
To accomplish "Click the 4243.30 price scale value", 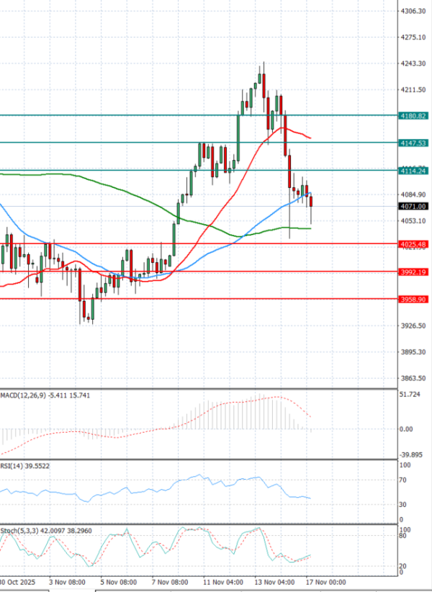I will [x=413, y=64].
